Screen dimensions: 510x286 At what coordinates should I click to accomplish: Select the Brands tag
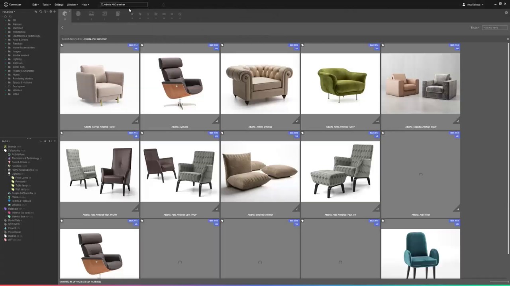tap(12, 147)
